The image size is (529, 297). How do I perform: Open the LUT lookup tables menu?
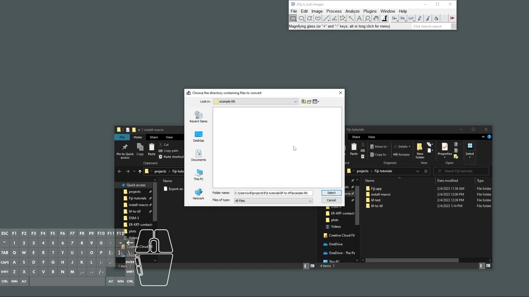click(411, 18)
